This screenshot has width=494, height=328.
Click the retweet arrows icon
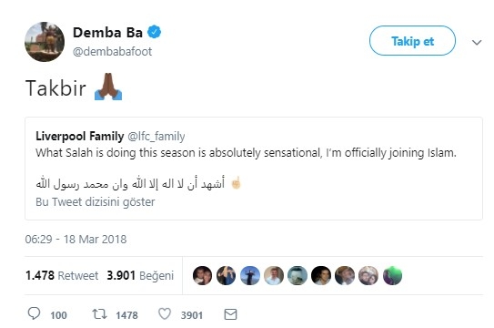[99, 314]
